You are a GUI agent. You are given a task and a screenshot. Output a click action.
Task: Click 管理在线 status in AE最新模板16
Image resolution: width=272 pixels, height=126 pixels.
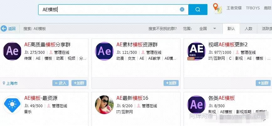149,106
